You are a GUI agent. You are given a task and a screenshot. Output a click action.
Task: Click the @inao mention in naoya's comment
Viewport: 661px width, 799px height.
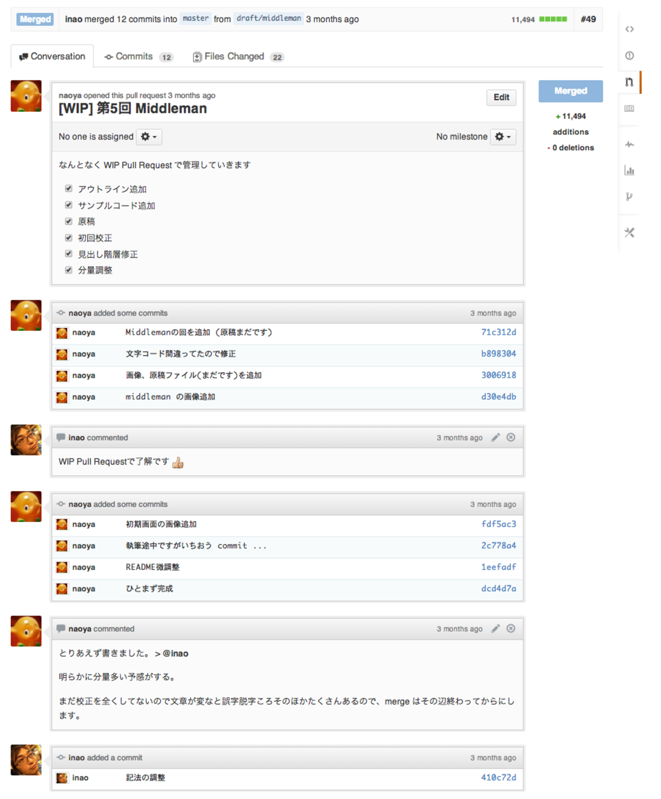(175, 653)
